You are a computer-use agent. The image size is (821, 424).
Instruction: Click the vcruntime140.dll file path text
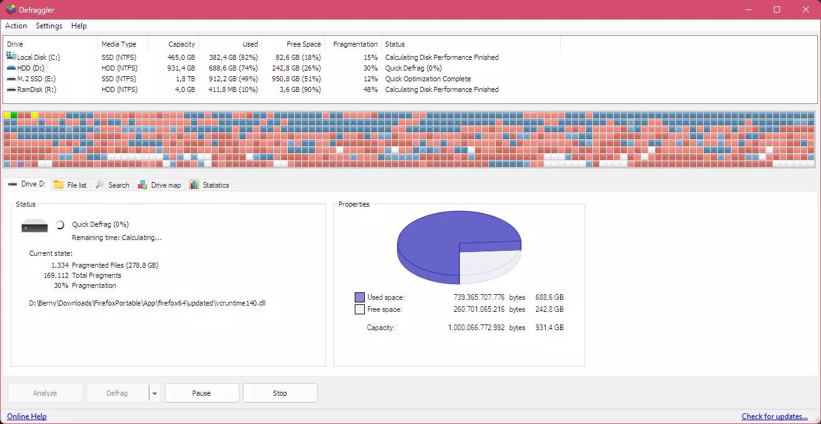[147, 303]
